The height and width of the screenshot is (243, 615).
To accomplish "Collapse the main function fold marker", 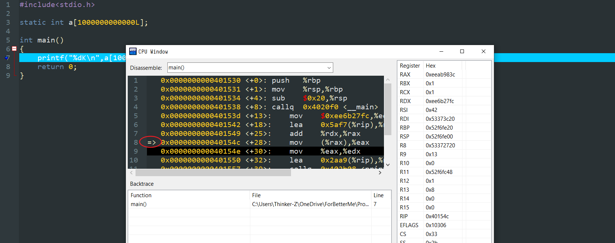I will tap(14, 49).
